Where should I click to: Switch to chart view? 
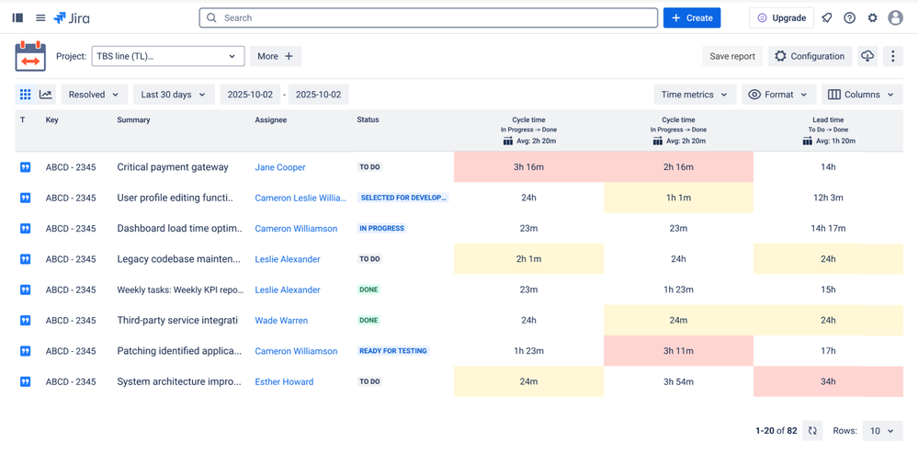tap(46, 95)
